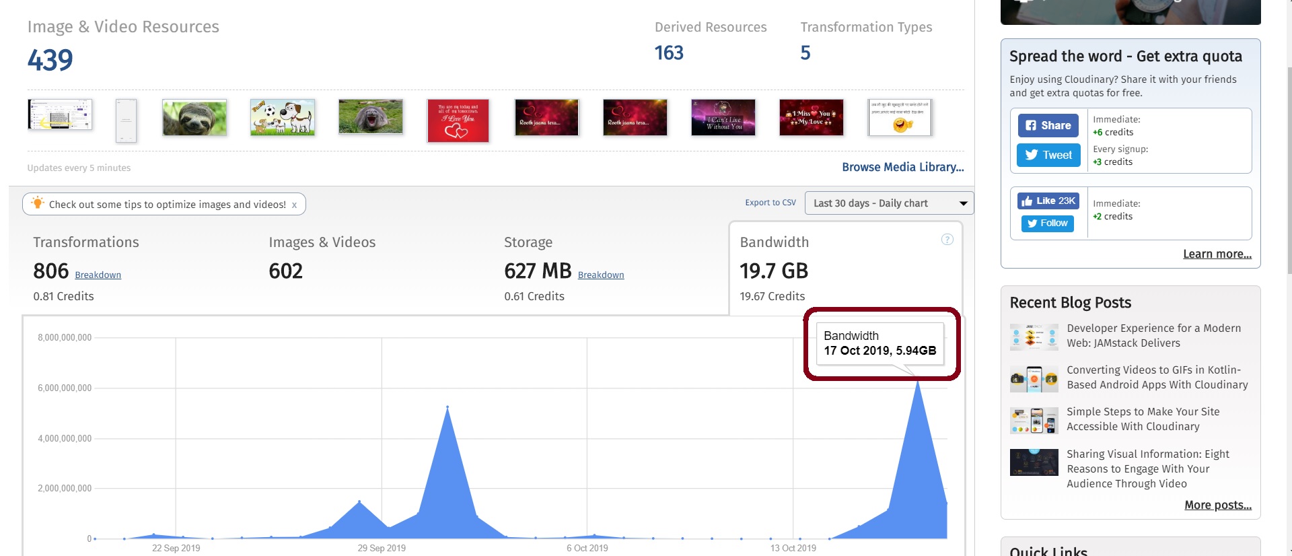Open the I Miss You My Love thumbnail
The width and height of the screenshot is (1292, 556).
812,118
